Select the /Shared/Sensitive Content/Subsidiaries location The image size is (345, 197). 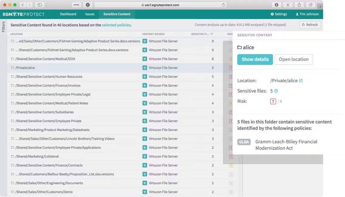(44, 112)
